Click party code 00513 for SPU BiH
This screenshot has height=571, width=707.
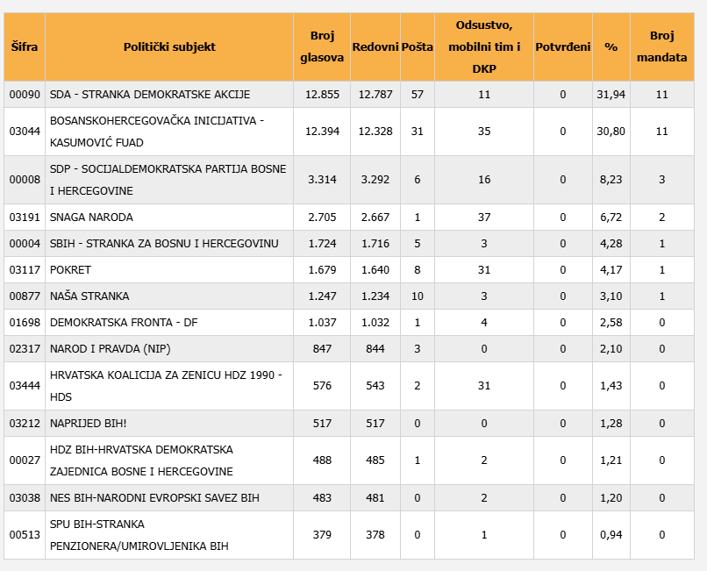pyautogui.click(x=24, y=535)
